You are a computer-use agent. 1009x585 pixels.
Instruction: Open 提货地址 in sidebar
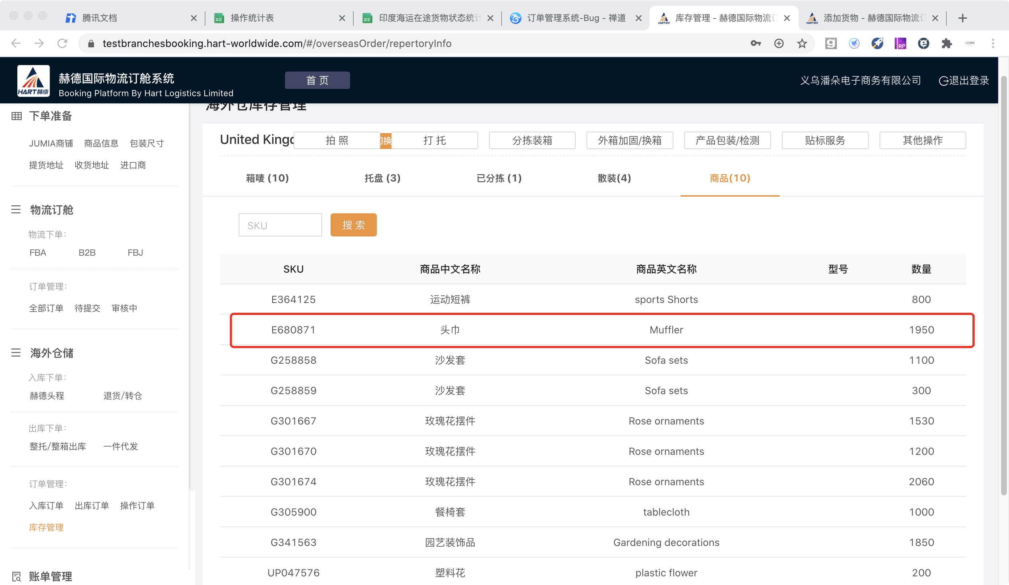click(46, 165)
